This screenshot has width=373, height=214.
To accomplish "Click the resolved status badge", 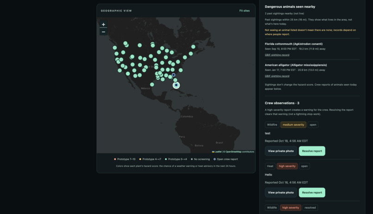I will 310,208.
